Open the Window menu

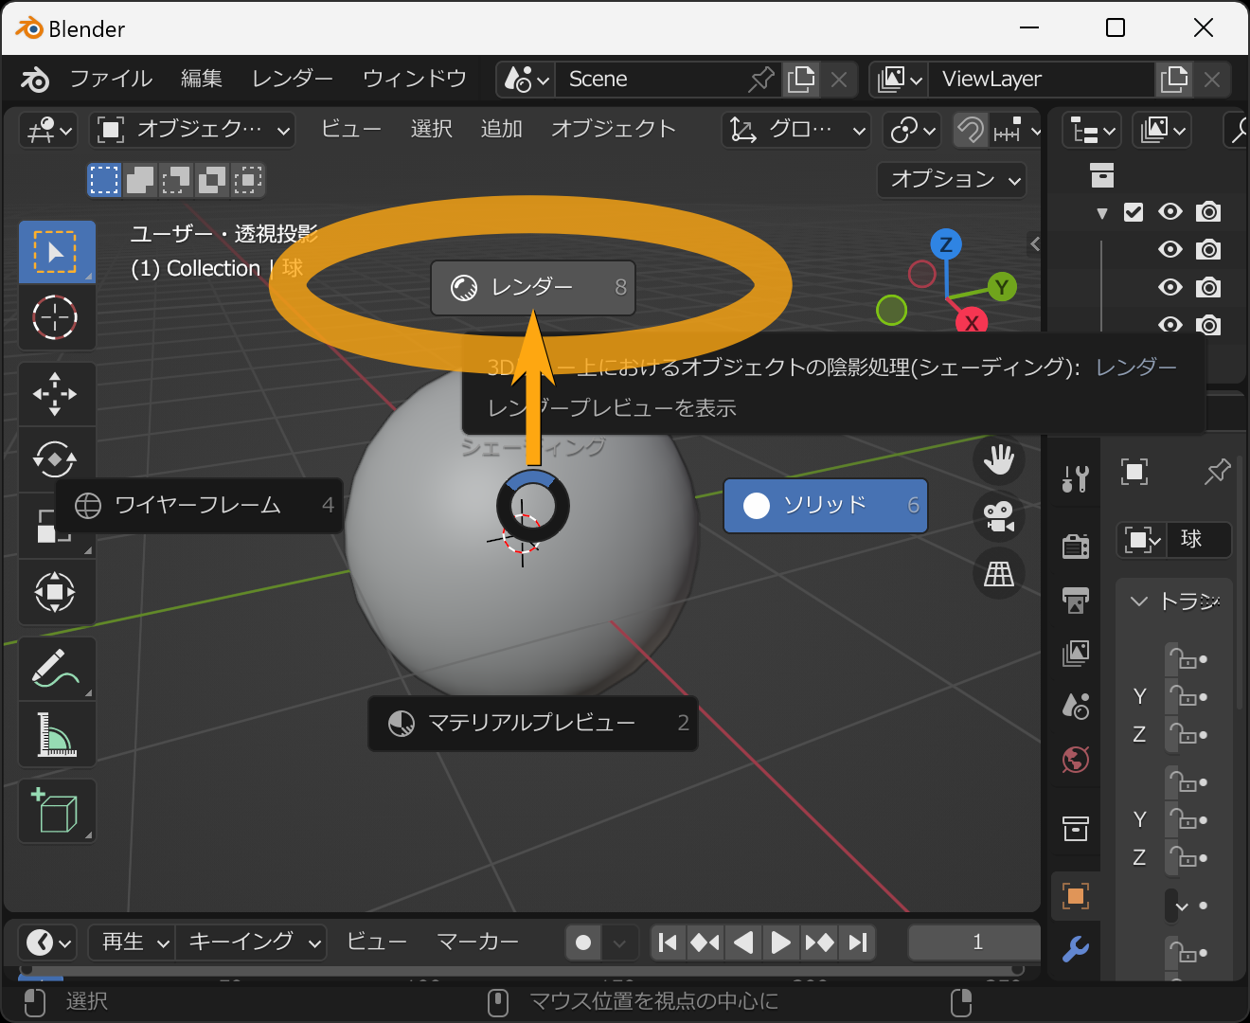pyautogui.click(x=415, y=80)
